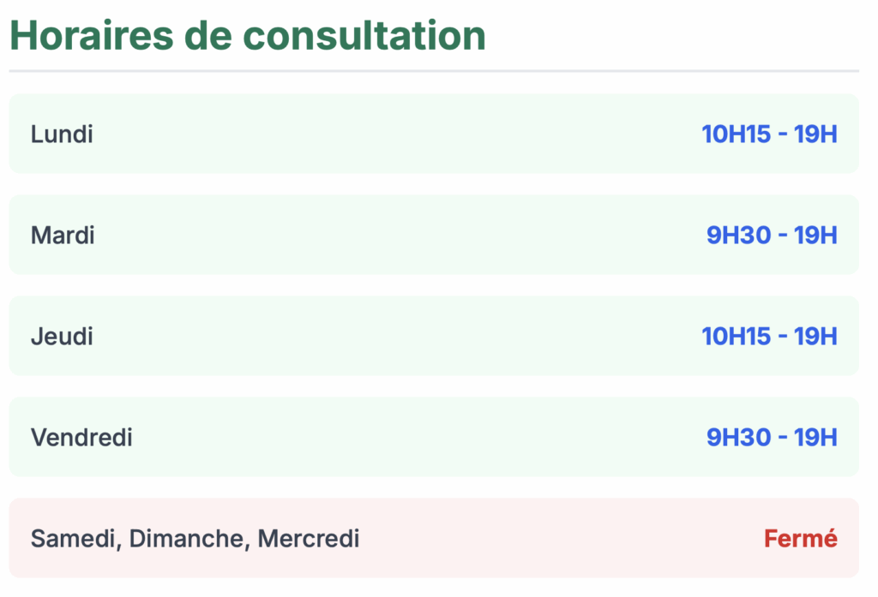This screenshot has width=878, height=597.
Task: Select the Mardi day label
Action: pos(63,235)
